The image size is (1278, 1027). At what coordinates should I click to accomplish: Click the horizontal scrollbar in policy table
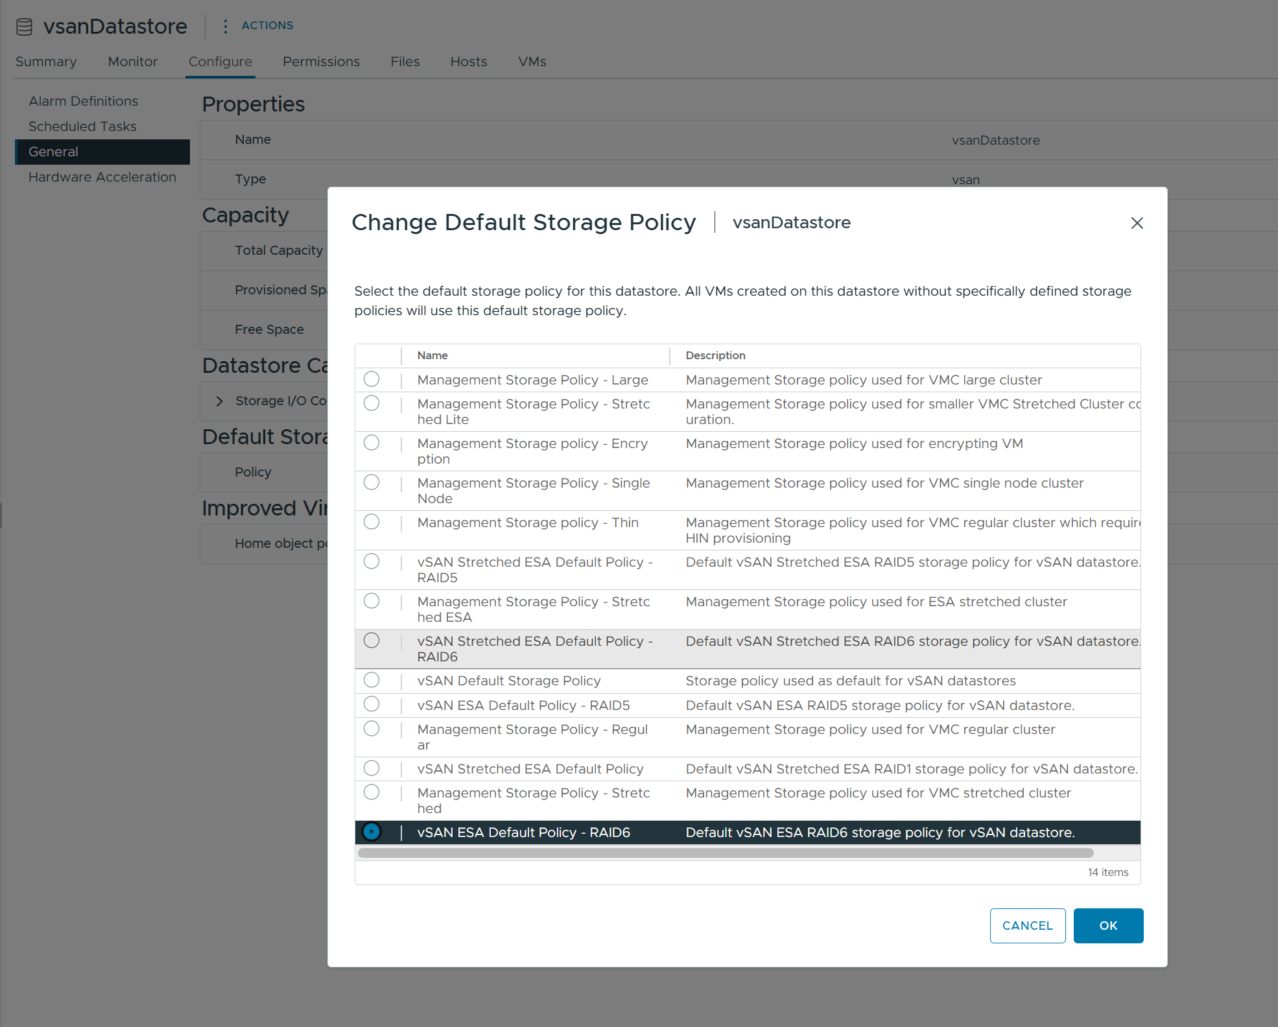point(725,853)
